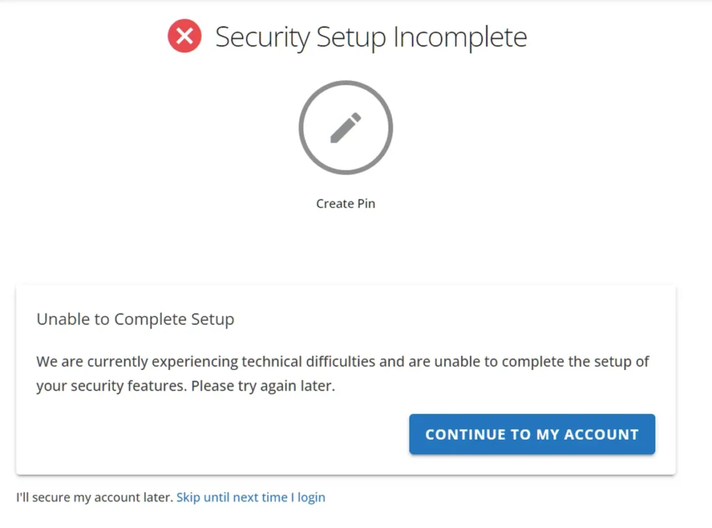Select the pencil icon in the circle
Viewport: 712px width, 528px height.
(346, 128)
